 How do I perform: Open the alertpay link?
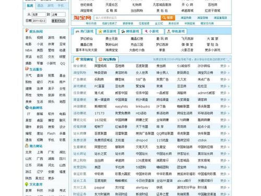142,188
